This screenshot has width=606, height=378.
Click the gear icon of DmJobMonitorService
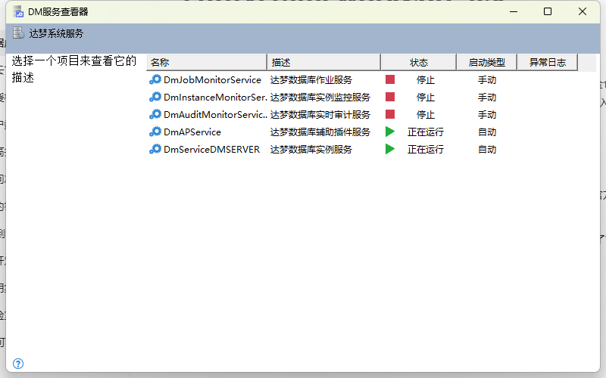pos(155,80)
